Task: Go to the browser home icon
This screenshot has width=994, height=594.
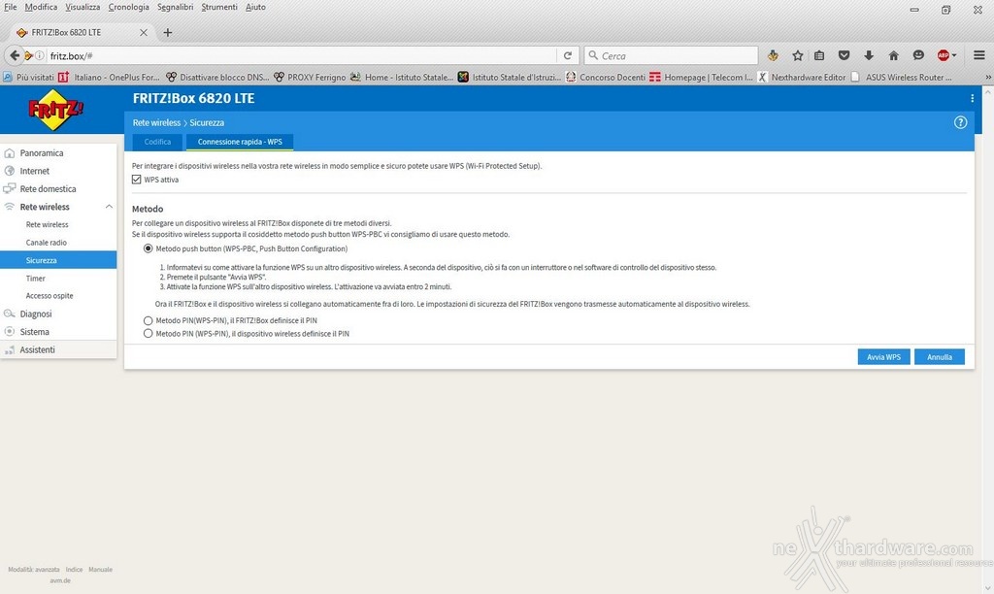Action: coord(893,55)
